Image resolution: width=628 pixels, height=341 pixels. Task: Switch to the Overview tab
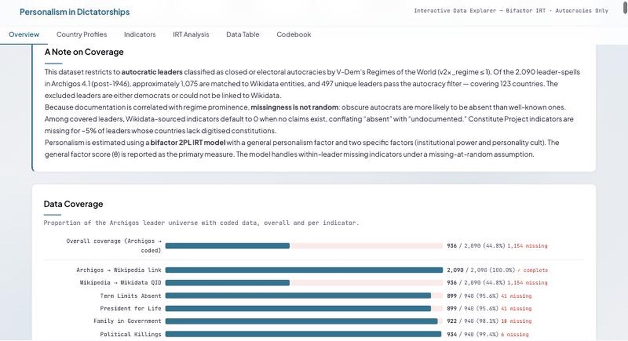click(x=24, y=34)
